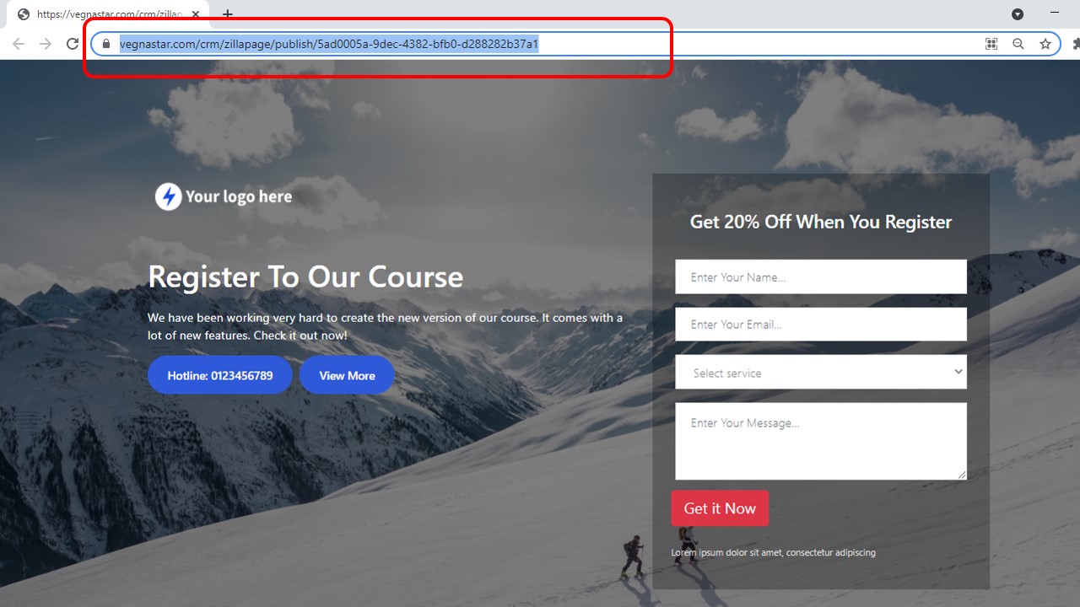This screenshot has height=607, width=1080.
Task: Reload the current page
Action: coord(73,44)
